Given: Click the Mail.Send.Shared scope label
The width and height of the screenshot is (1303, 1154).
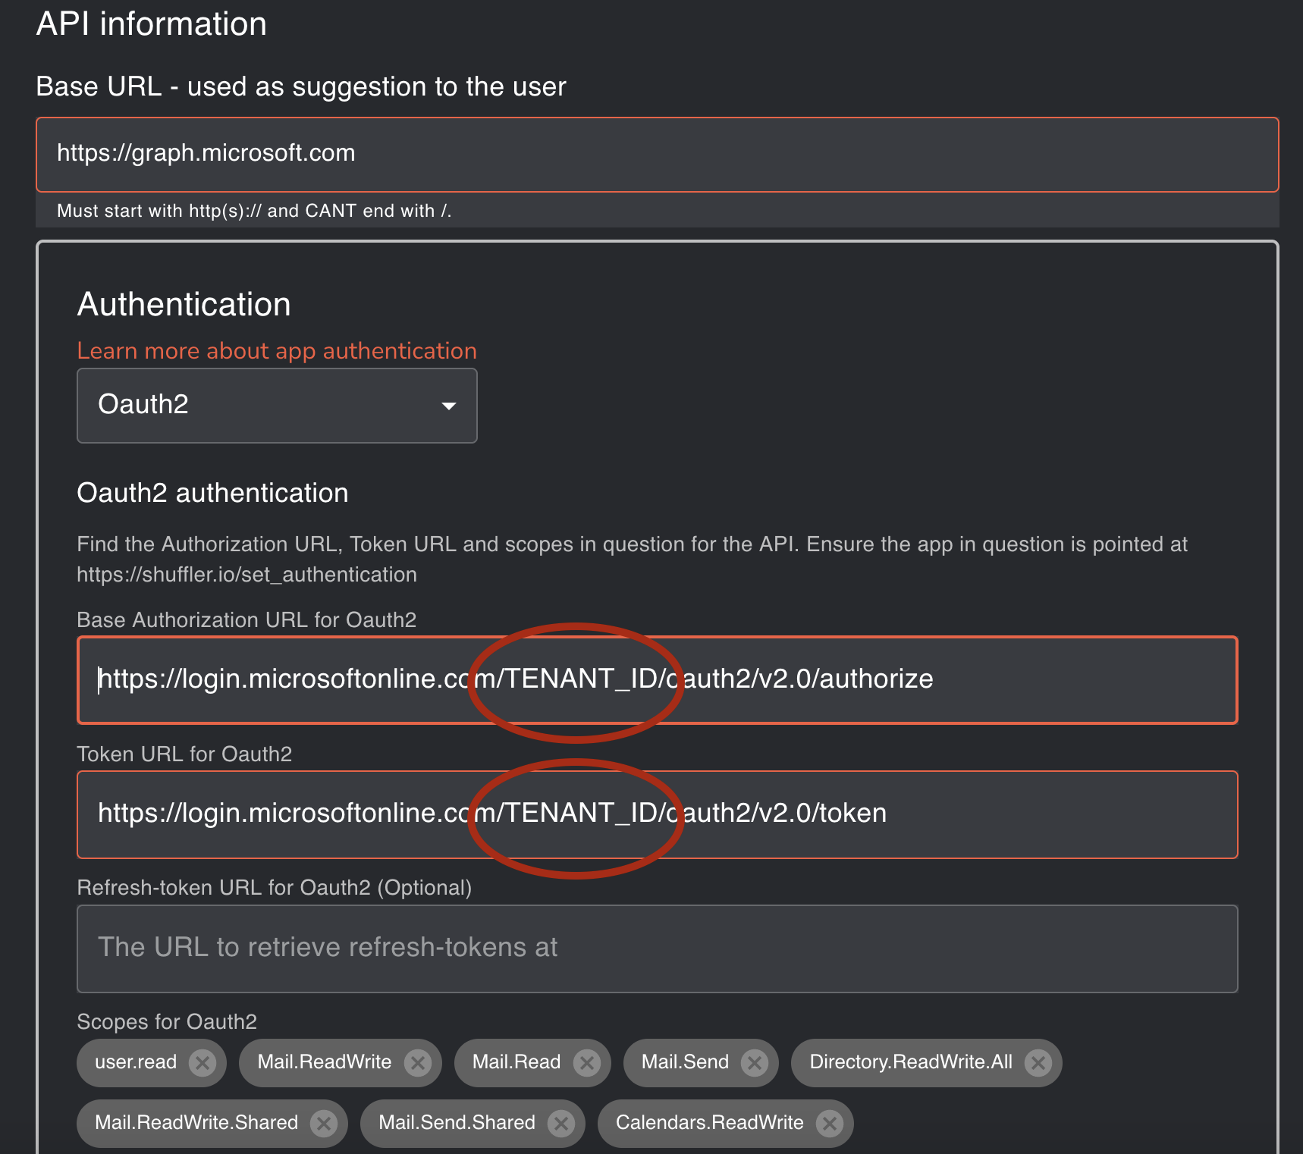Looking at the screenshot, I should click(457, 1123).
